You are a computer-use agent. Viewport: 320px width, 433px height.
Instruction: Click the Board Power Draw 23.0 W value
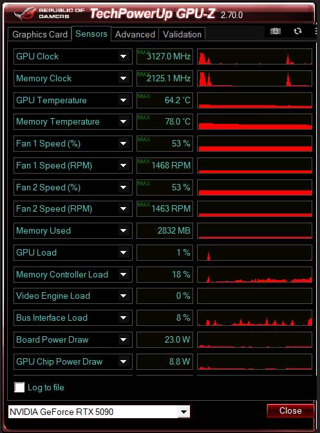click(x=165, y=339)
